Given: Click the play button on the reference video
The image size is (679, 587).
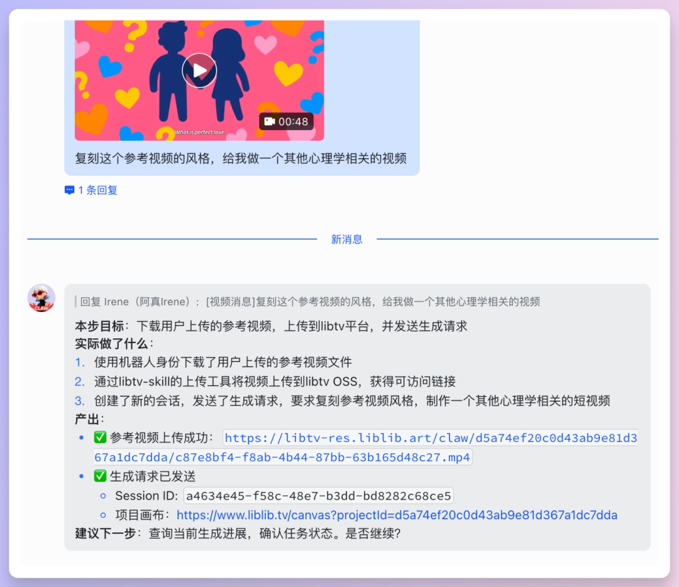Looking at the screenshot, I should (x=199, y=70).
